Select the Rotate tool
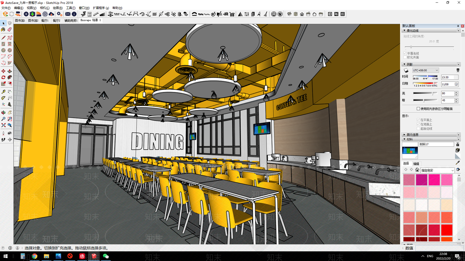 (x=3, y=77)
